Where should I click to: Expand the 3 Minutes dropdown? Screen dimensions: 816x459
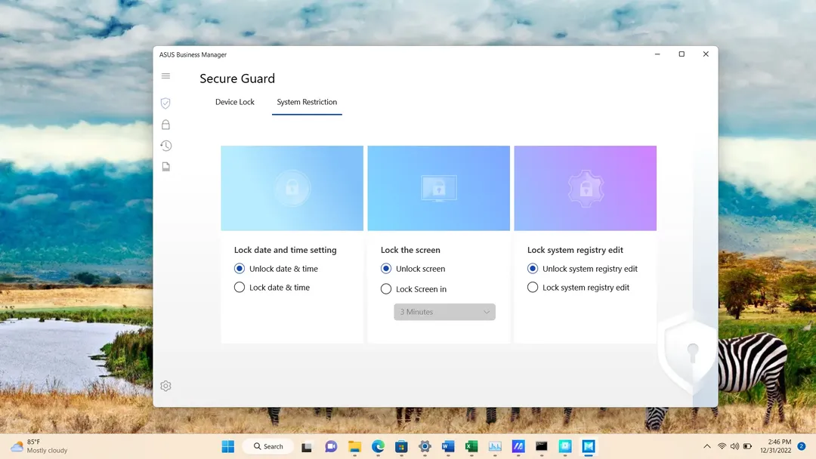[x=444, y=312]
